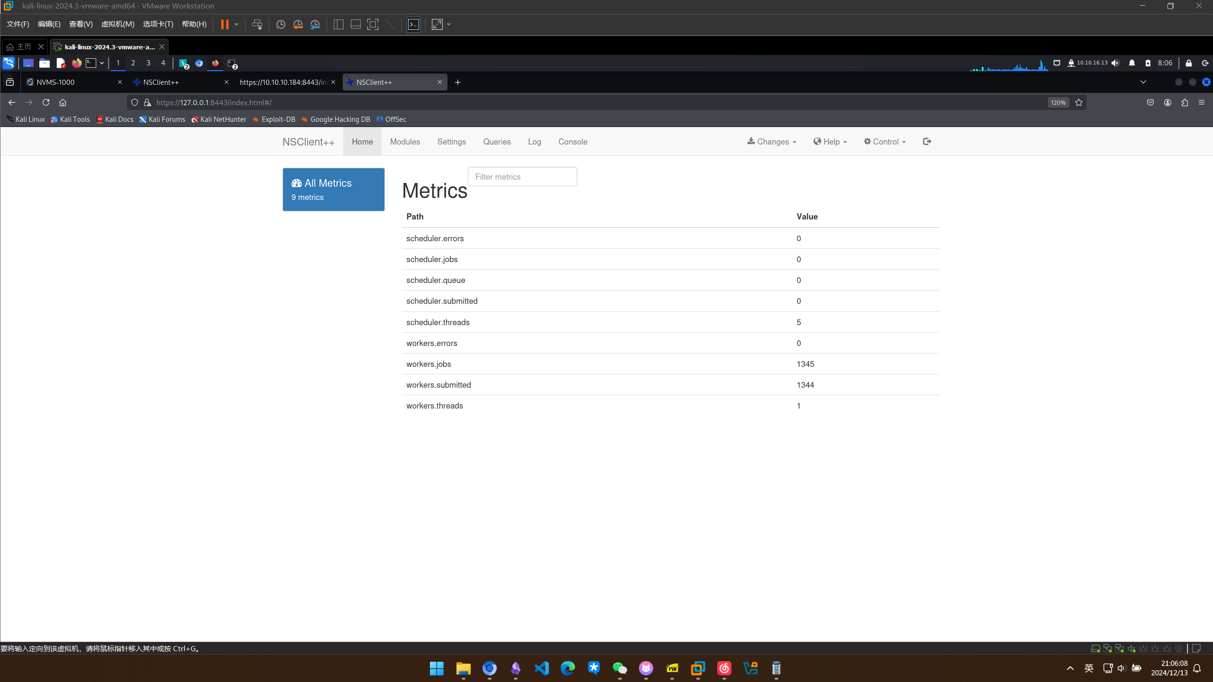Image resolution: width=1213 pixels, height=682 pixels.
Task: Toggle the Kali volume speaker icon
Action: [1115, 63]
